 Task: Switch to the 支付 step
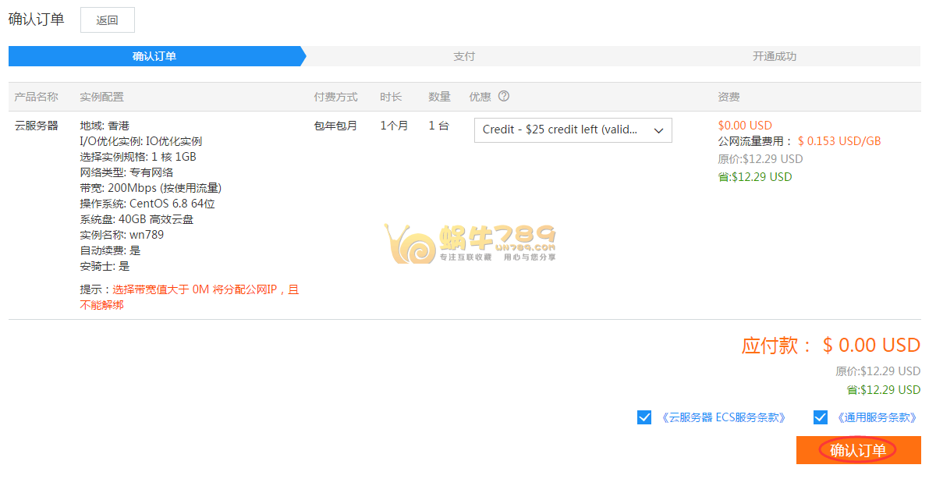464,56
